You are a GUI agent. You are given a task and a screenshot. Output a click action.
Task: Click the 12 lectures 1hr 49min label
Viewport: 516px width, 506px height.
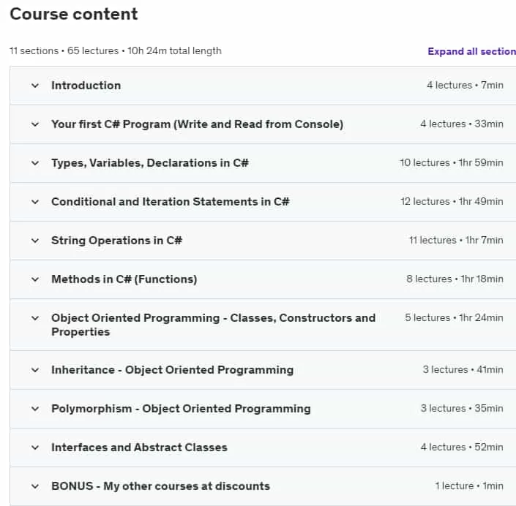[x=452, y=202]
